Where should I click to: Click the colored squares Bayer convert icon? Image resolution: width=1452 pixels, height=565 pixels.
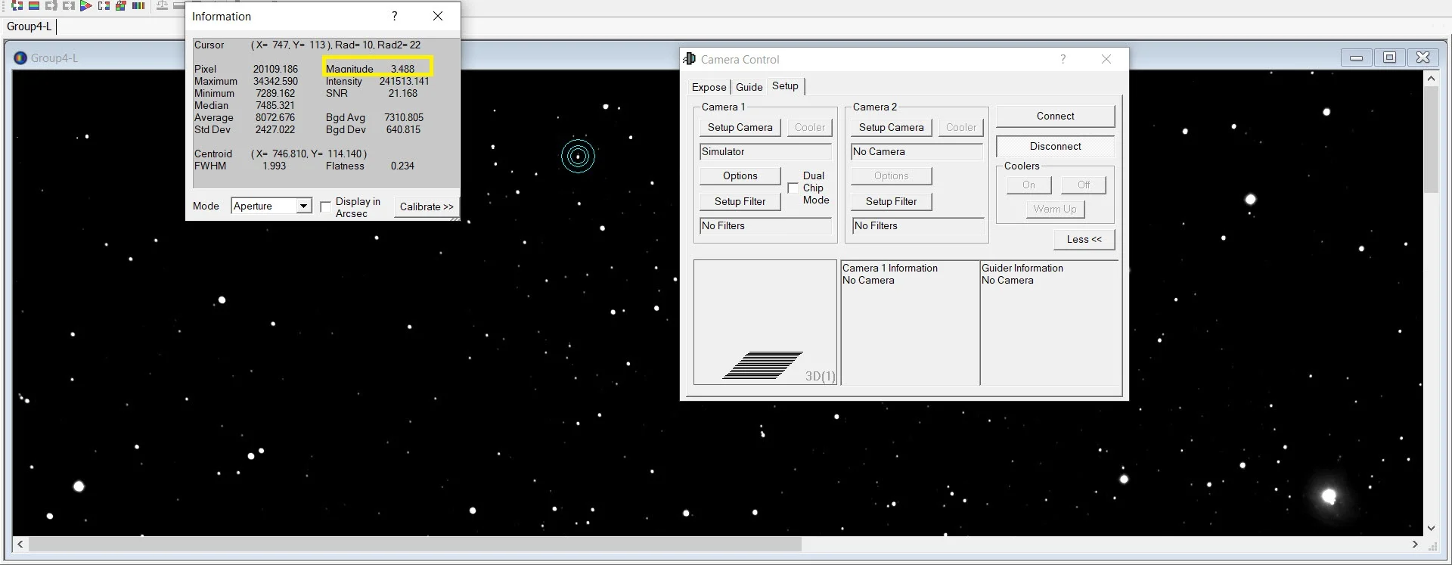click(x=120, y=5)
